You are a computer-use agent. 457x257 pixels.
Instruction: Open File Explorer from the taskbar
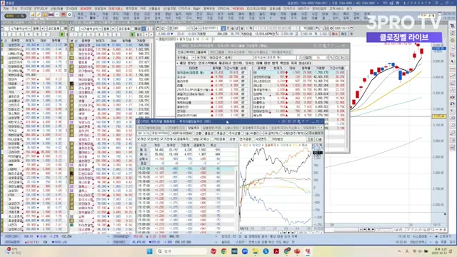click(256, 251)
